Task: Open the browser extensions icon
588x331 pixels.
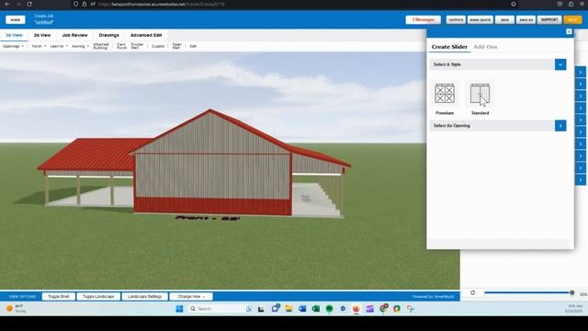Action: [x=571, y=4]
